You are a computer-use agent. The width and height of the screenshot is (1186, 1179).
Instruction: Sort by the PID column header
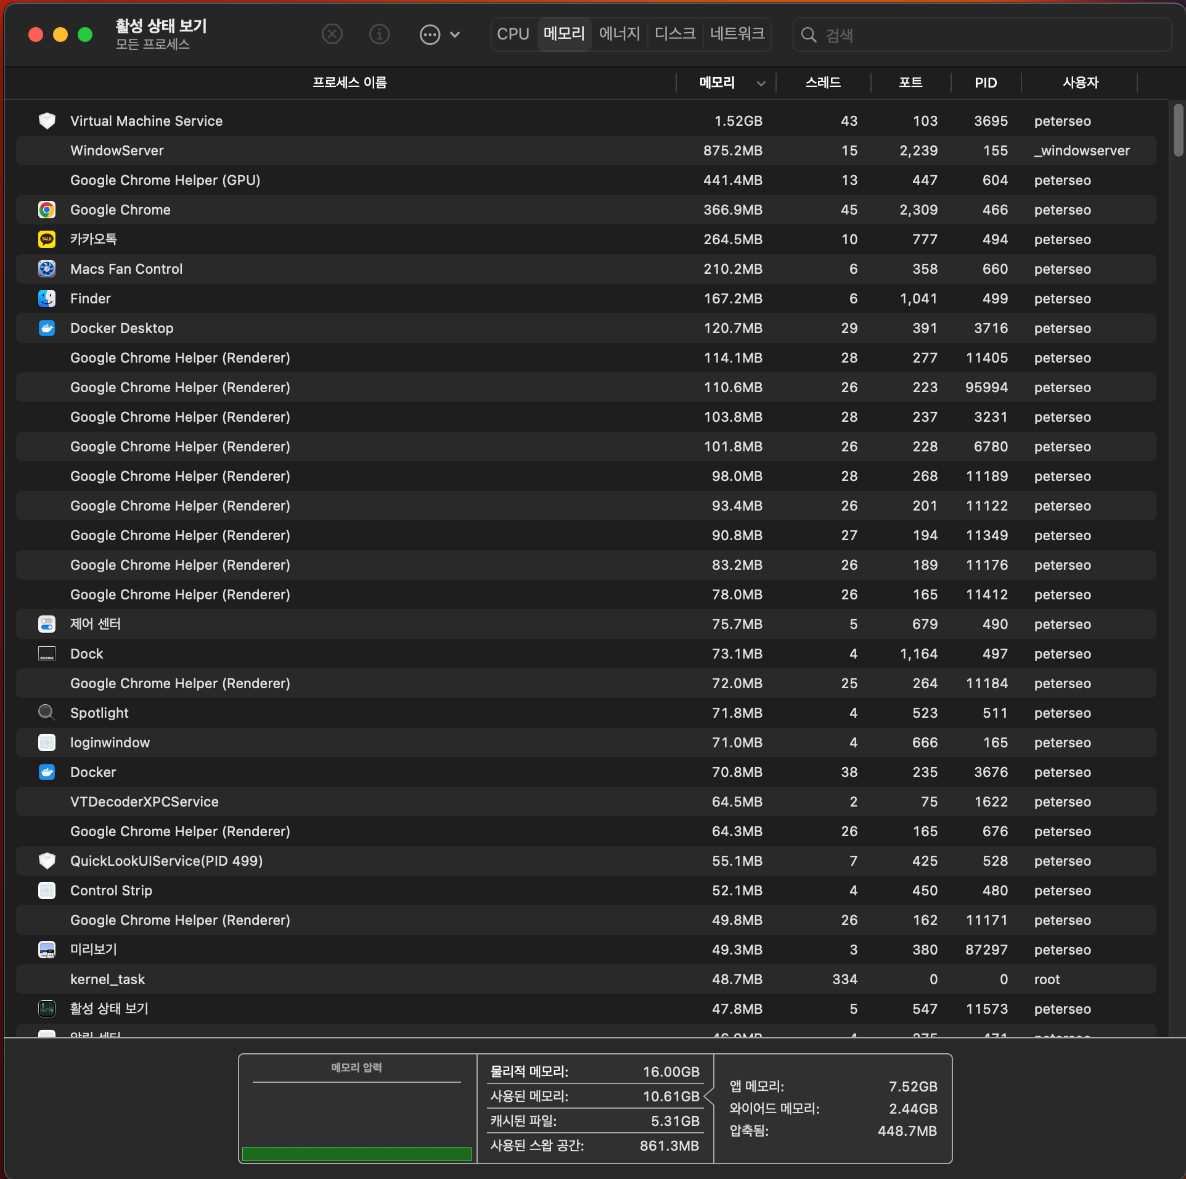tap(985, 83)
